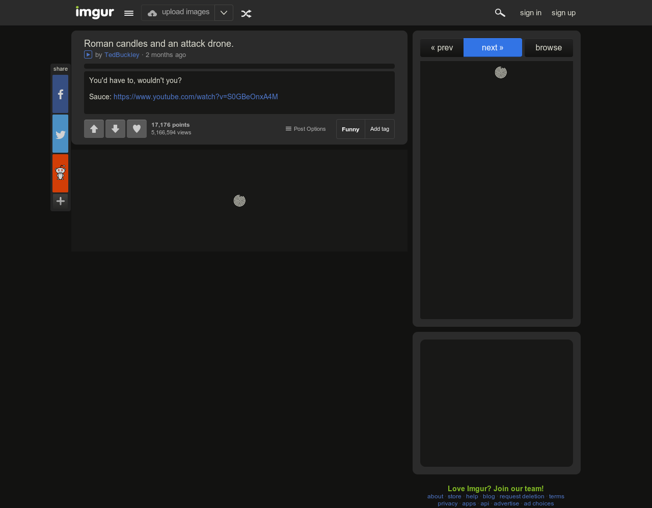Share post on Twitter
Viewport: 652px width, 508px height.
click(x=60, y=134)
